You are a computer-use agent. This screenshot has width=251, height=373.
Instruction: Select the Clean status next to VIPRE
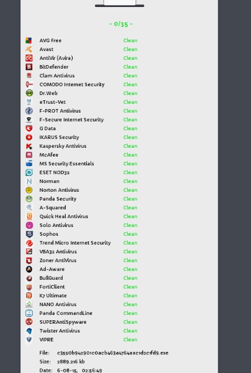[130, 340]
